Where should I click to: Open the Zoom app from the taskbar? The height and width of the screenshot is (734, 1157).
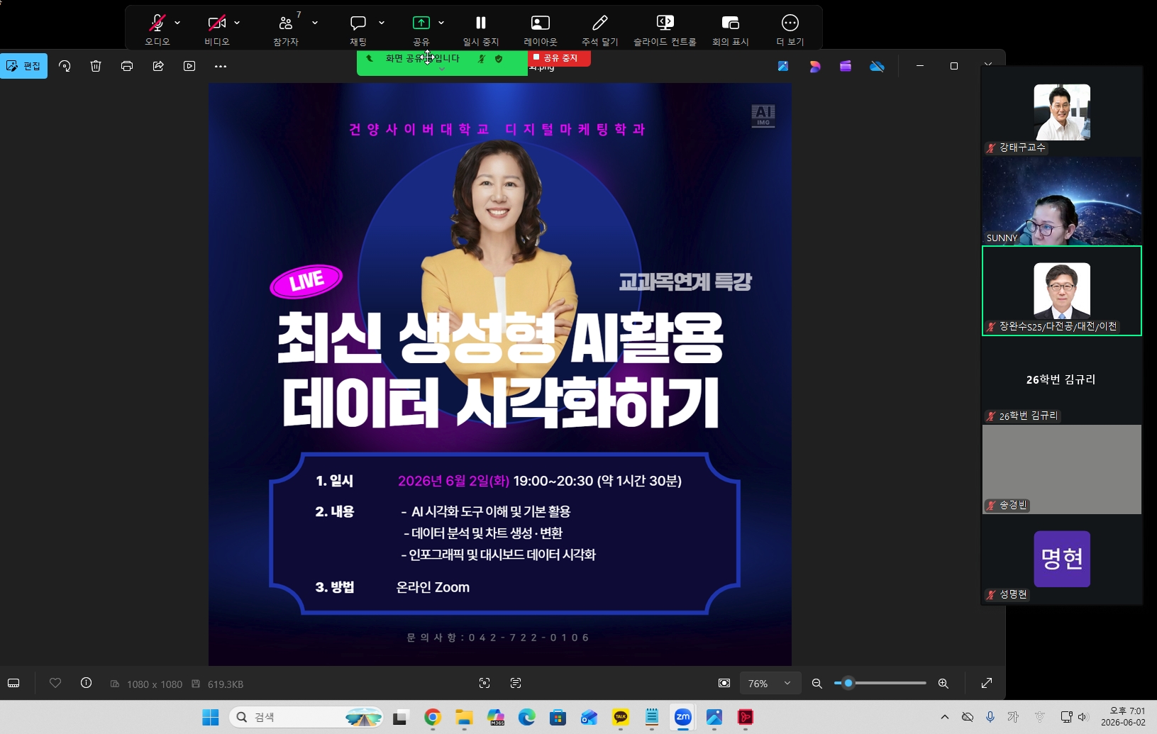(683, 718)
